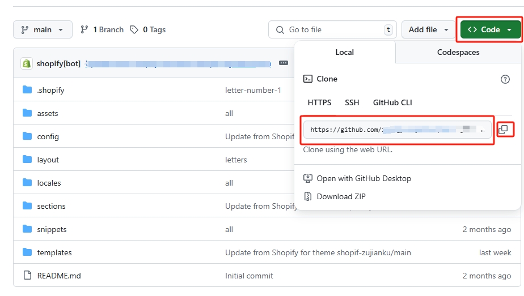The width and height of the screenshot is (524, 296).
Task: Focus the Go to file search field
Action: (332, 29)
